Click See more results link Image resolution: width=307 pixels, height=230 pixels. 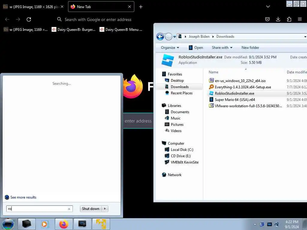point(23,197)
